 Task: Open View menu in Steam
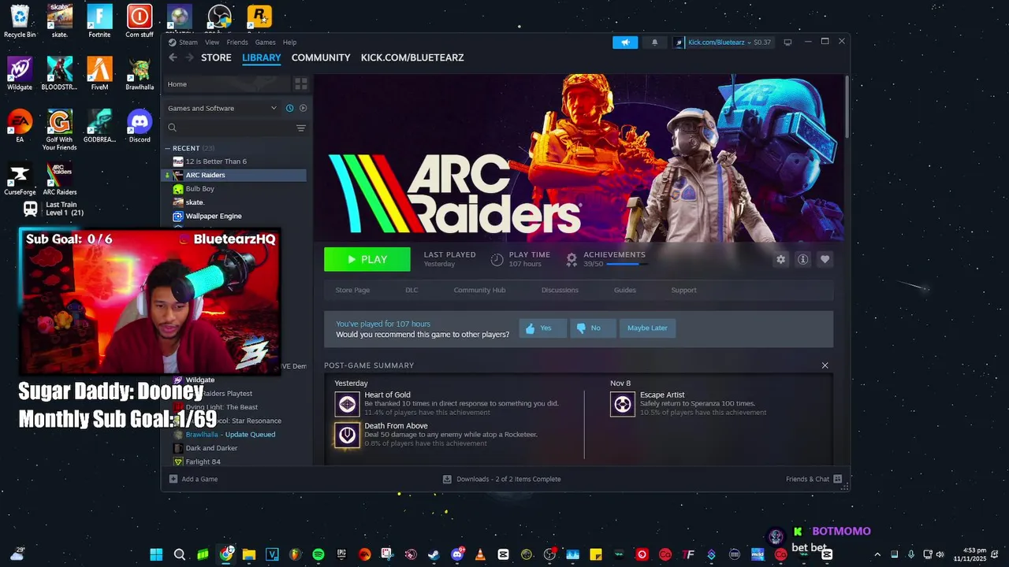coord(212,43)
